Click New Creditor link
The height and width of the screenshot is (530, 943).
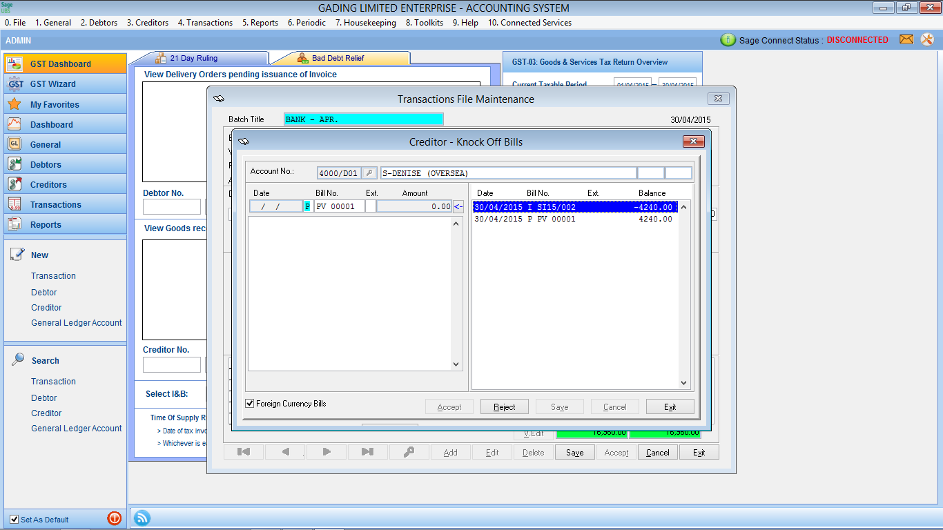46,308
